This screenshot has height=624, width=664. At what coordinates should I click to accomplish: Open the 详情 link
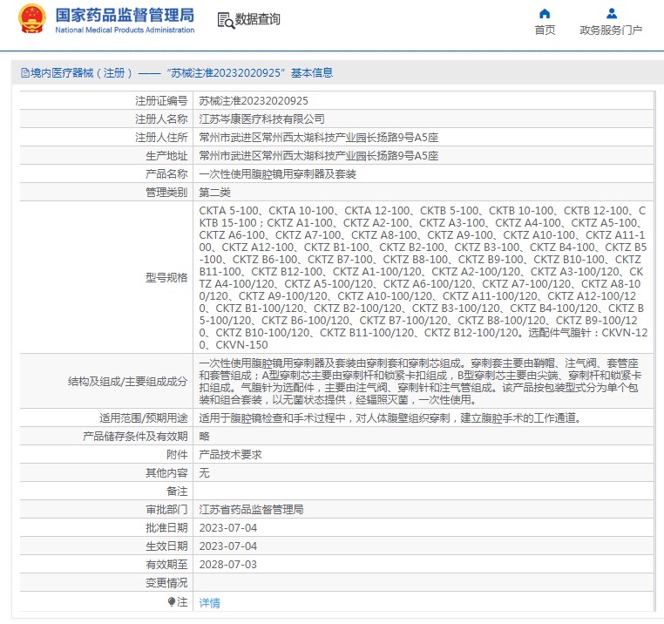coord(210,603)
